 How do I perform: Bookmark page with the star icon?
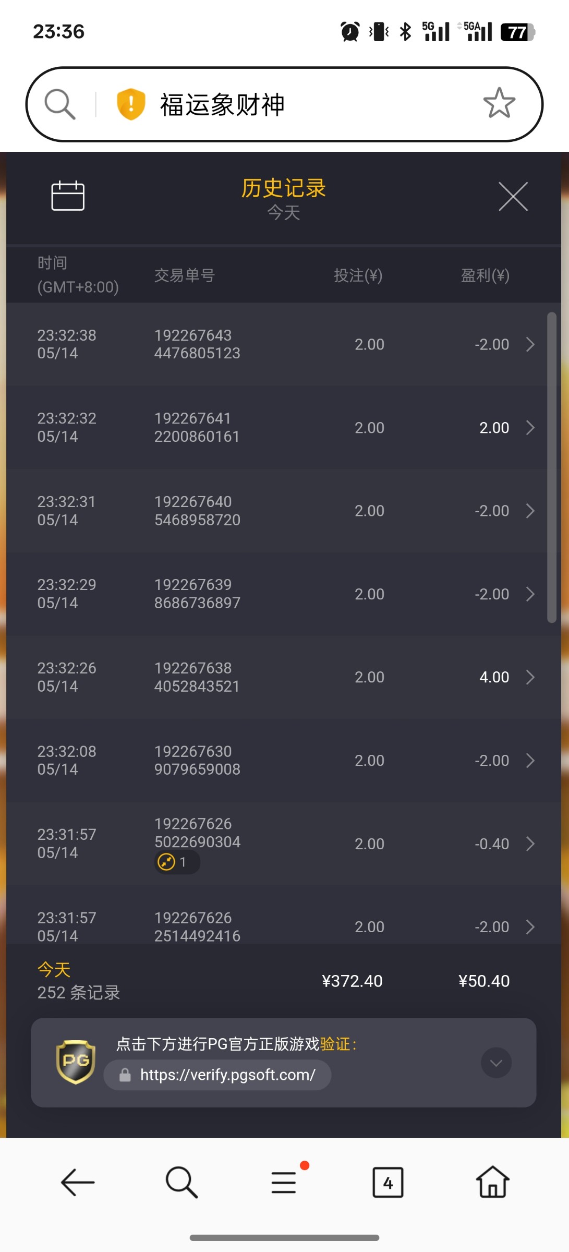click(499, 103)
